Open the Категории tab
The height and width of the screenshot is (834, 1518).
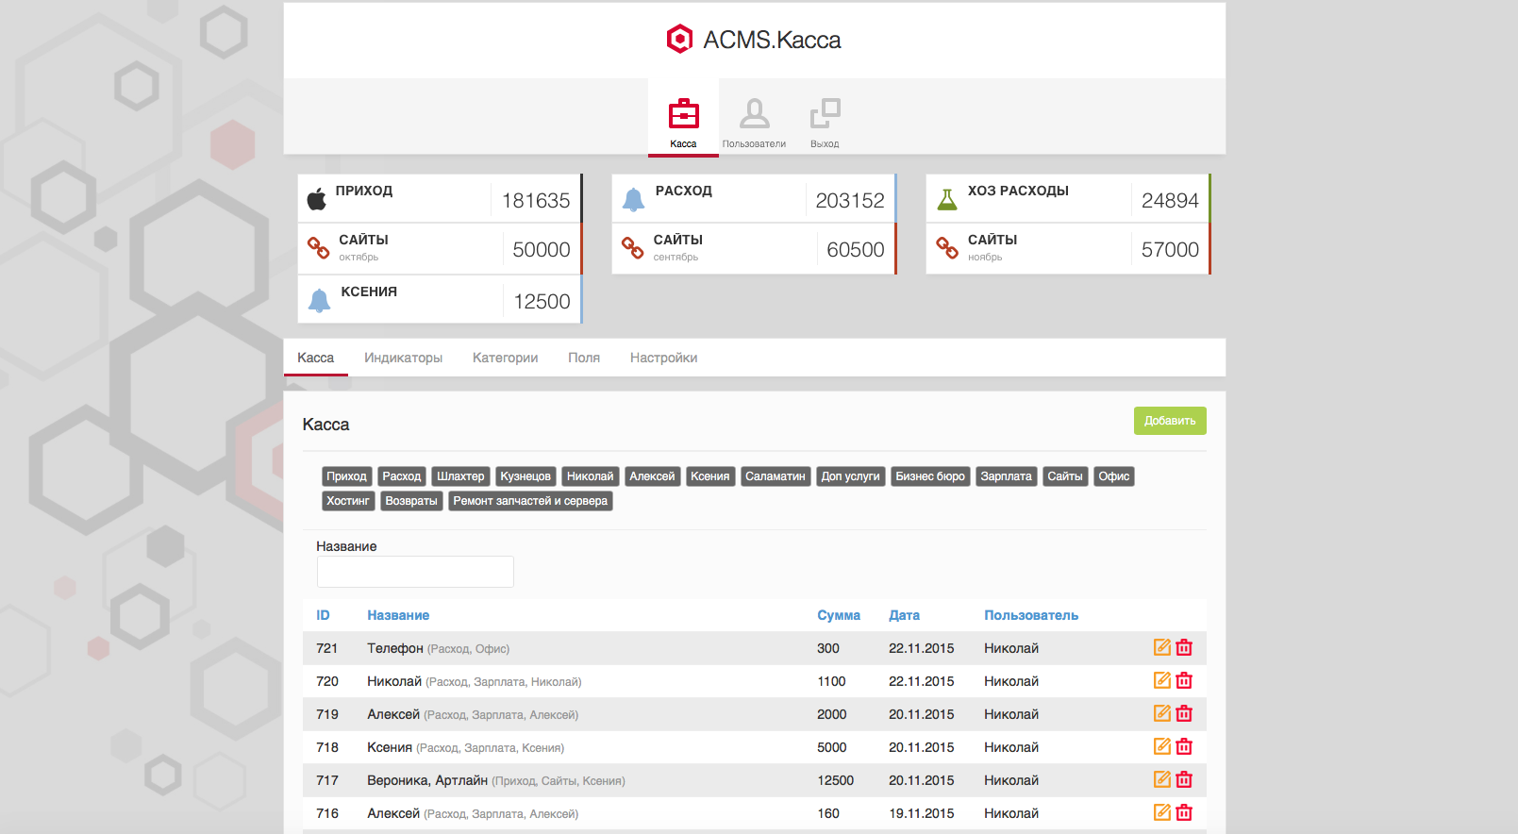(505, 358)
